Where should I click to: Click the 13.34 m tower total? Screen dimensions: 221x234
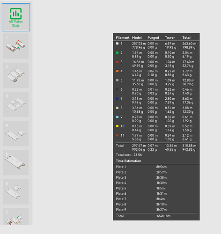click(x=171, y=146)
